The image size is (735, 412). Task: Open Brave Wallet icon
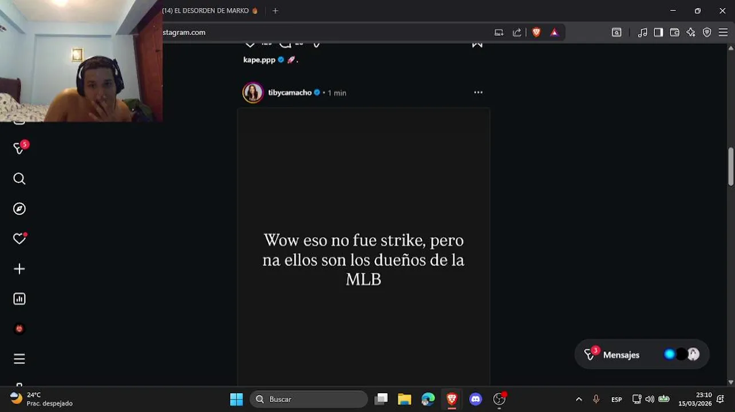pos(674,33)
